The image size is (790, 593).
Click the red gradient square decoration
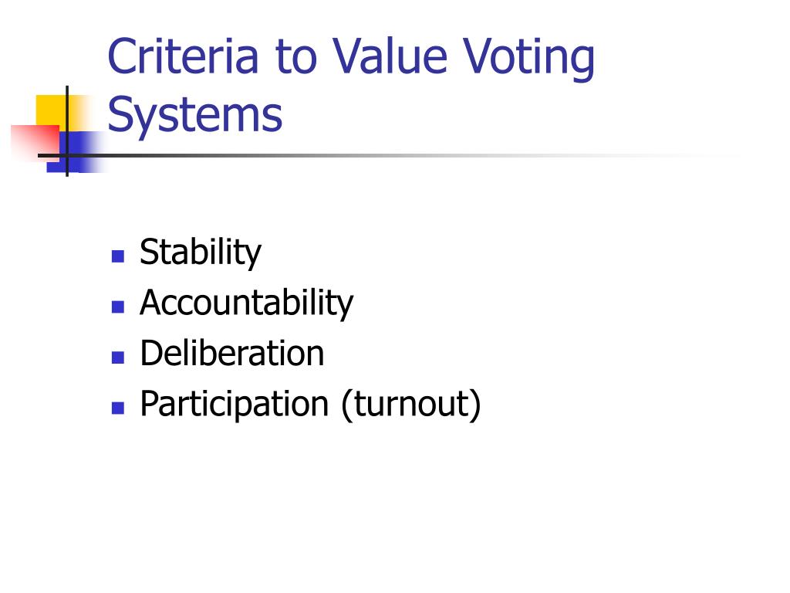[35, 142]
